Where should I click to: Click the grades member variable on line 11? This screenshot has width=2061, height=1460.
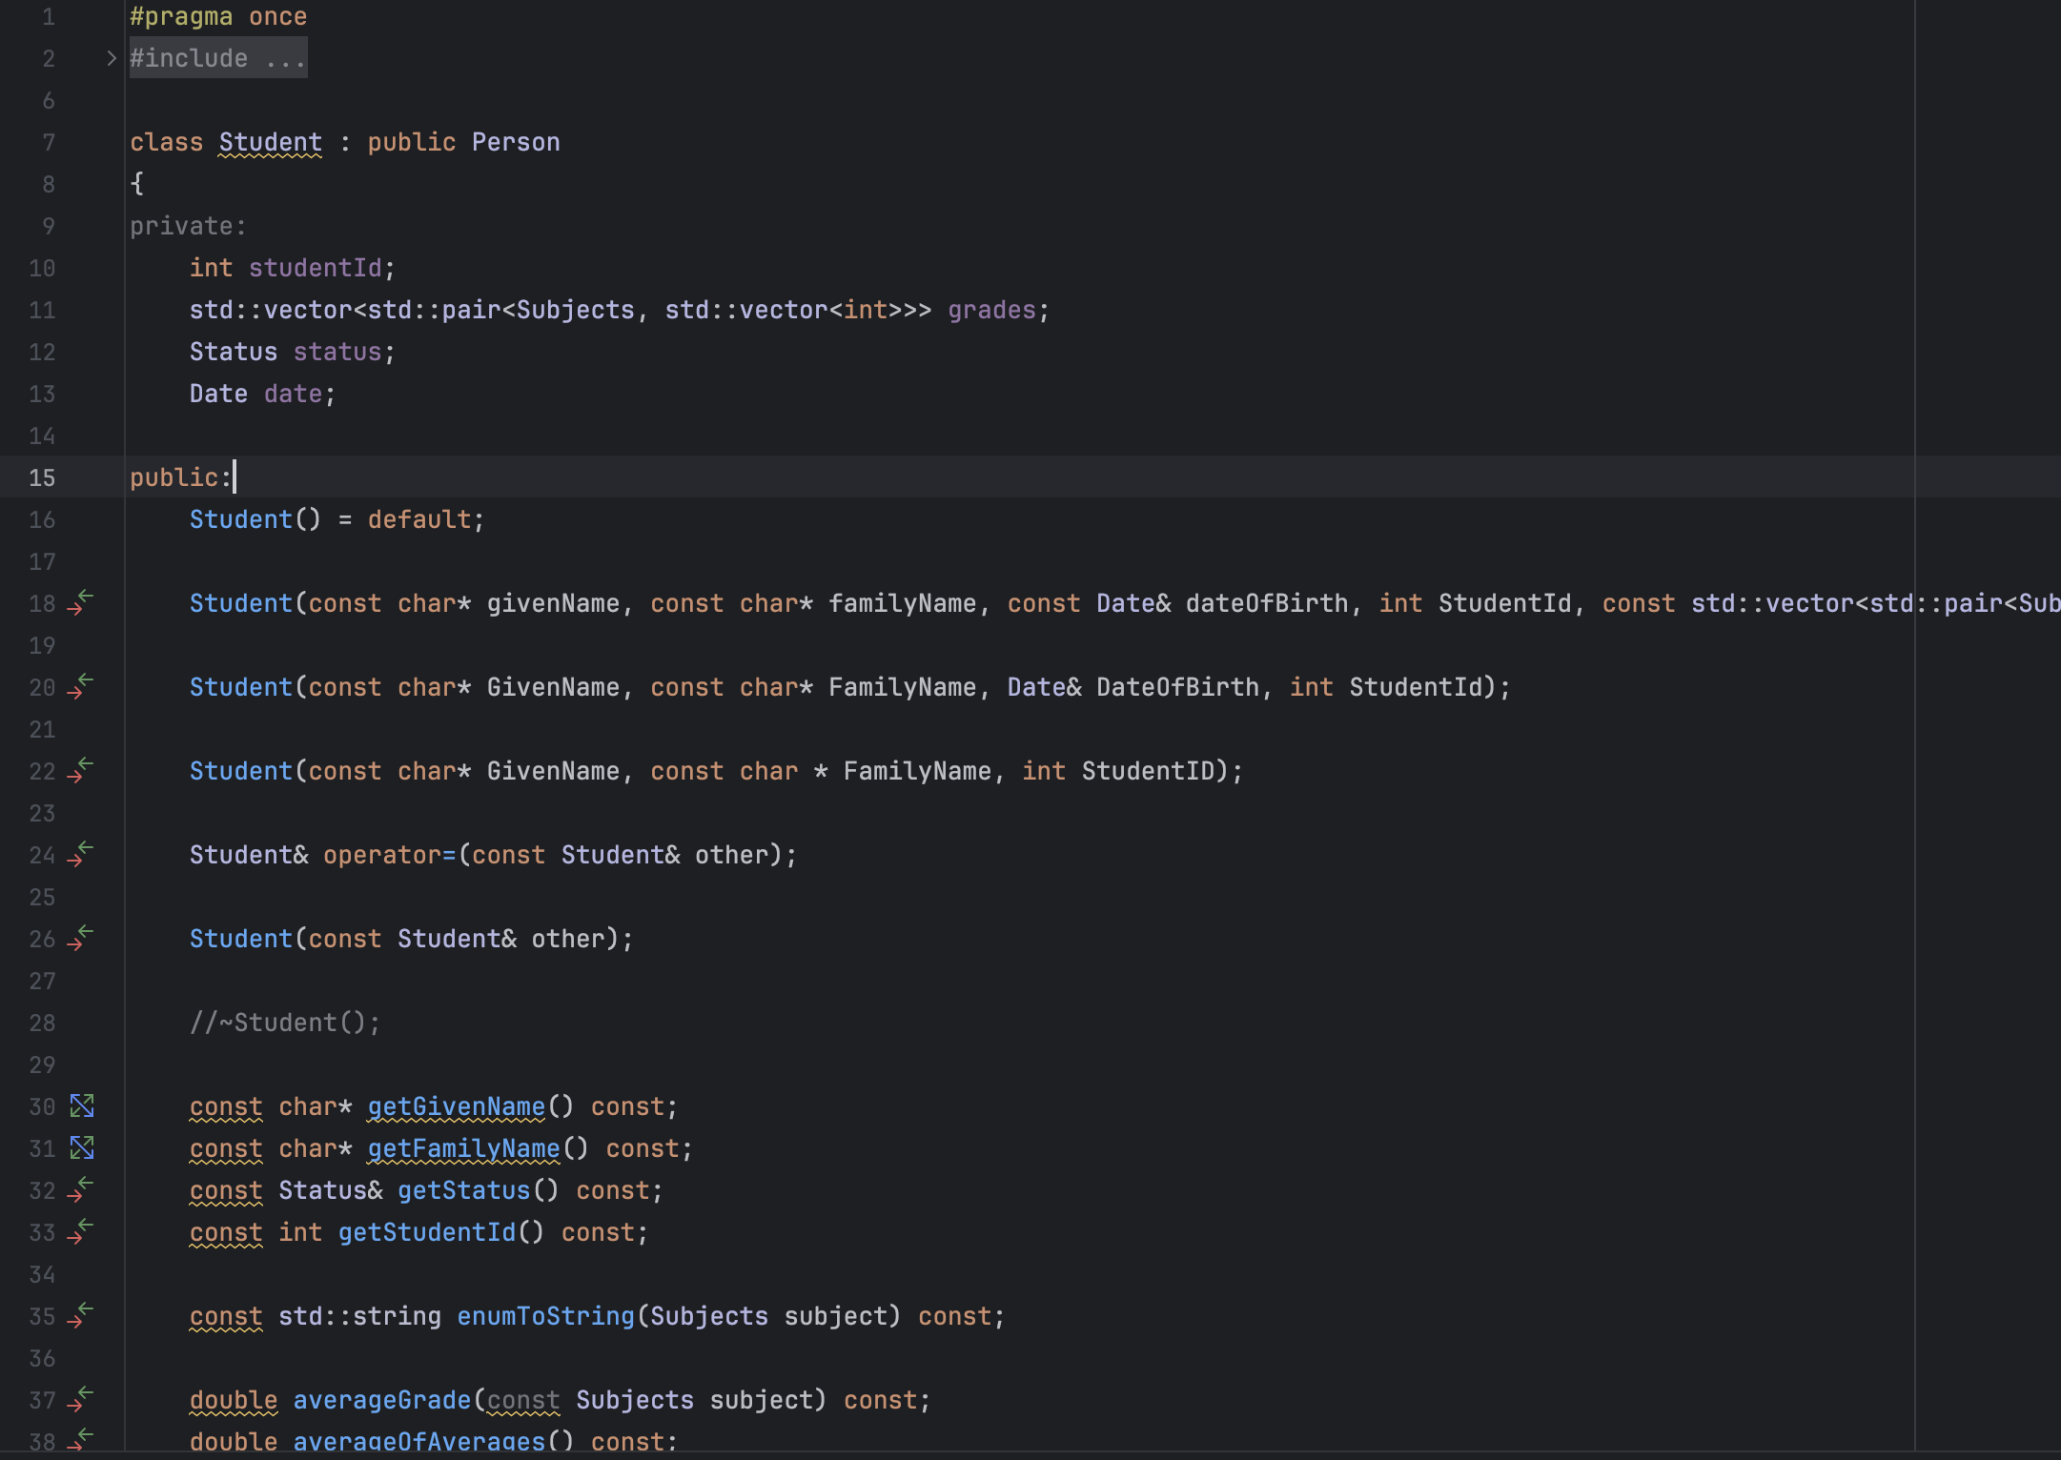[991, 310]
